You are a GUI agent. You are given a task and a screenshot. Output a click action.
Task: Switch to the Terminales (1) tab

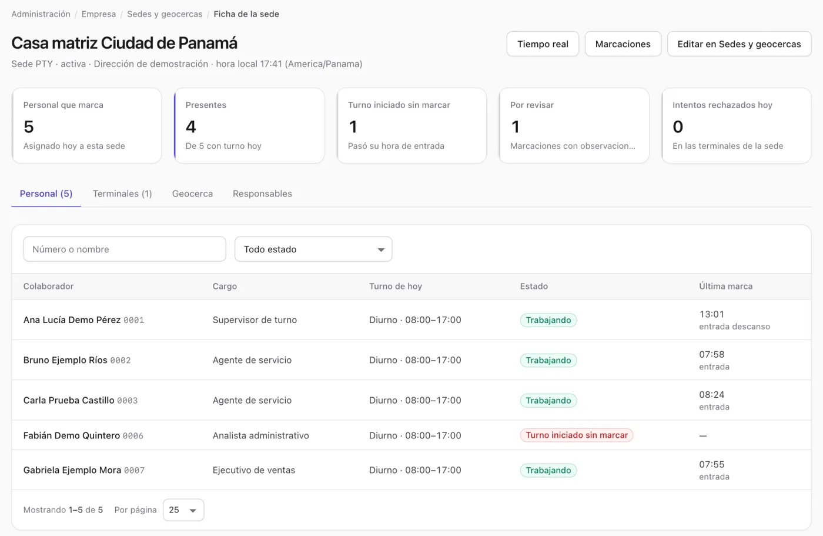[122, 194]
